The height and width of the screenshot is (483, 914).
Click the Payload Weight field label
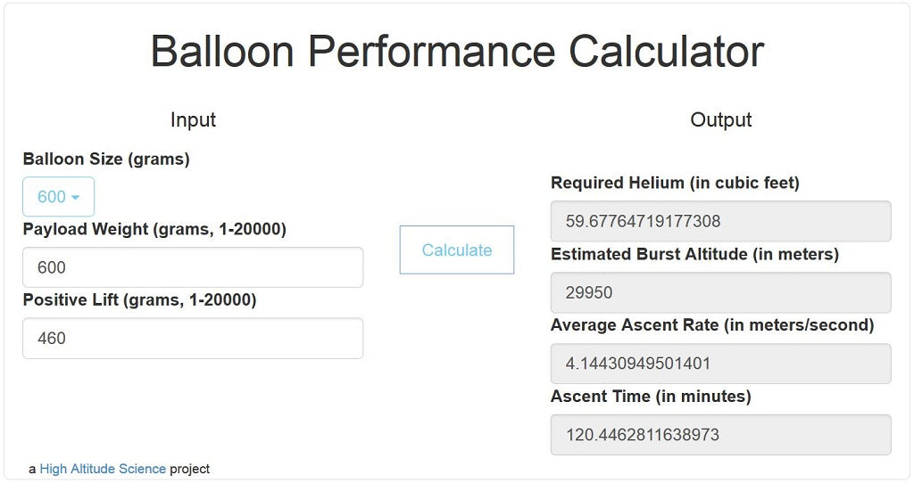pyautogui.click(x=154, y=229)
